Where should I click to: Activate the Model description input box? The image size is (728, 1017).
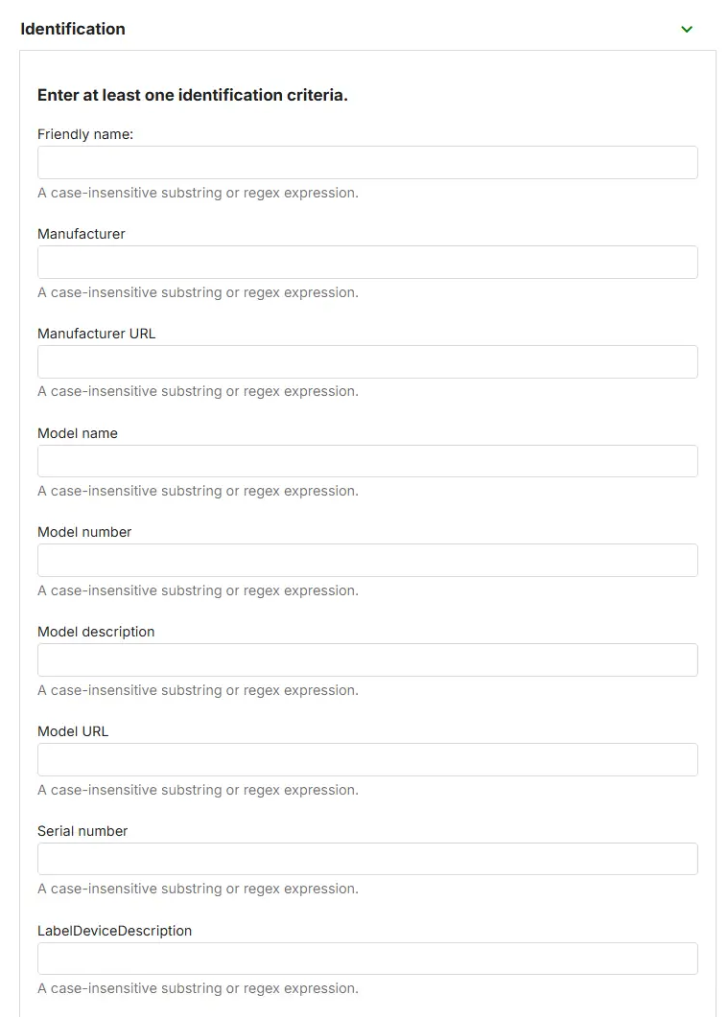(367, 659)
